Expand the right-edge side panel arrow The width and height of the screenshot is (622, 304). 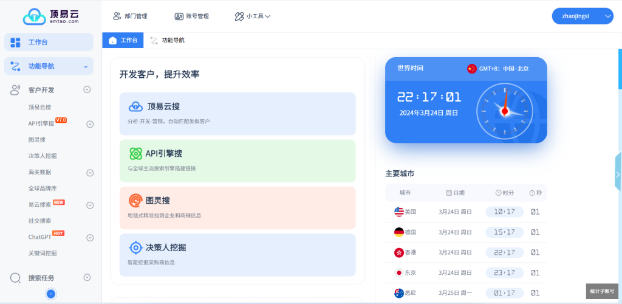618,173
